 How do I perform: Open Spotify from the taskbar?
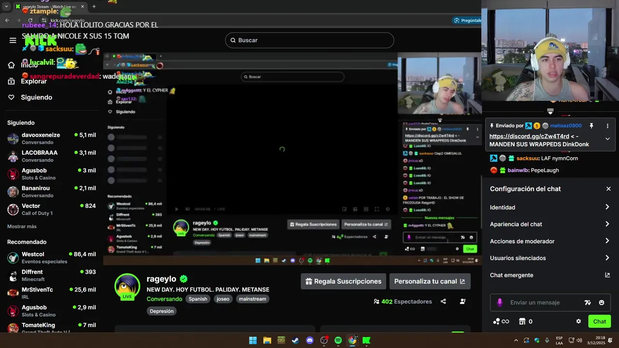click(338, 340)
